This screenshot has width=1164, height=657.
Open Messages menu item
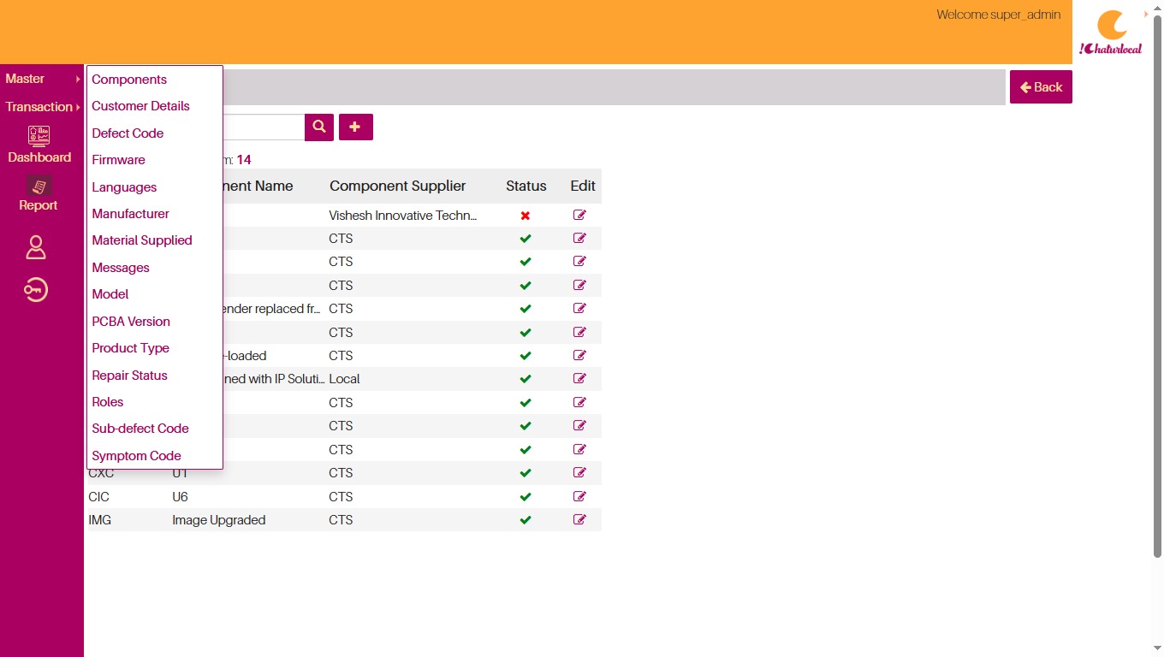[121, 268]
